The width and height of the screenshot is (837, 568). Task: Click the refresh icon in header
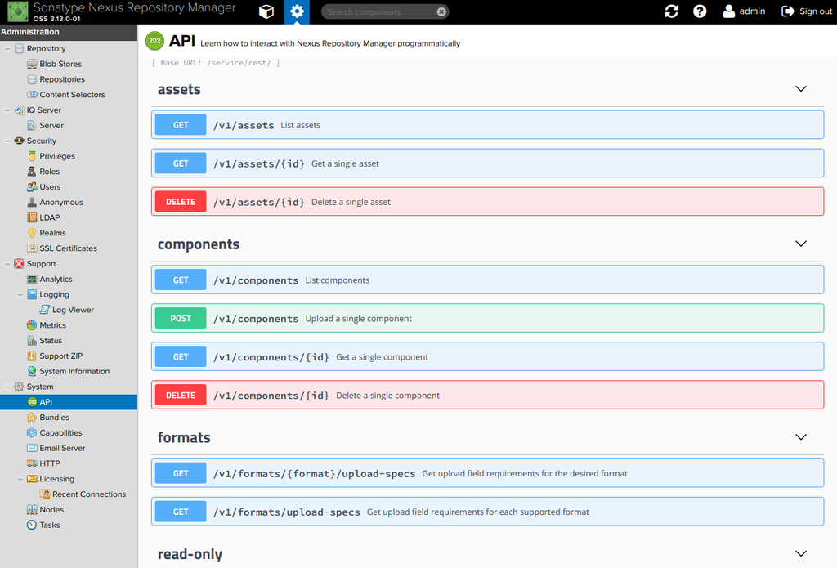(x=672, y=11)
